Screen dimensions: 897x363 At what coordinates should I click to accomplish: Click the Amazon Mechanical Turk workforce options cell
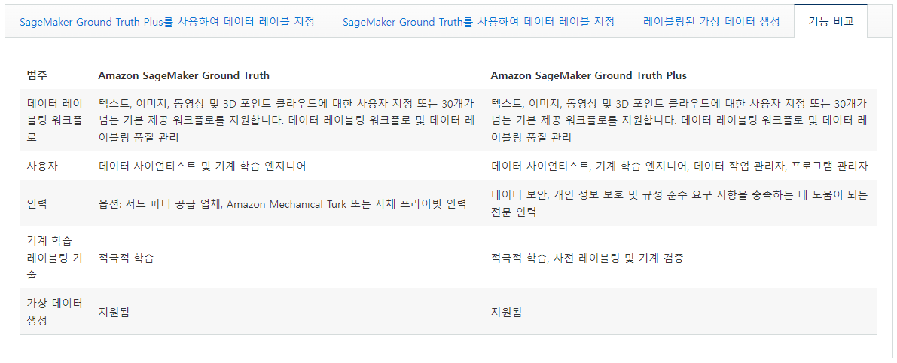282,203
